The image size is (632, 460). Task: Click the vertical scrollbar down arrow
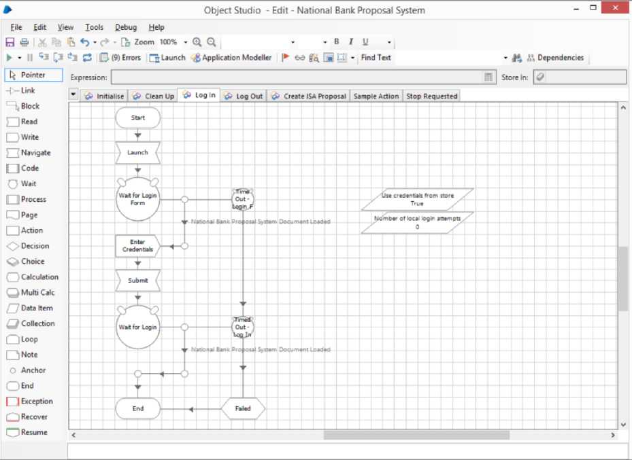pos(623,425)
